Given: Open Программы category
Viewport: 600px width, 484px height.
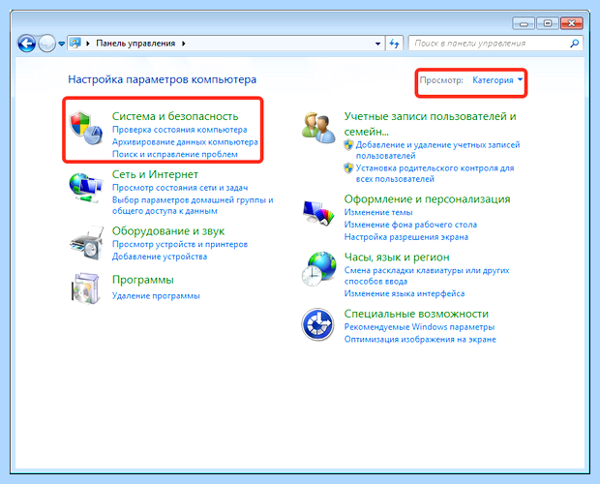Looking at the screenshot, I should 142,280.
